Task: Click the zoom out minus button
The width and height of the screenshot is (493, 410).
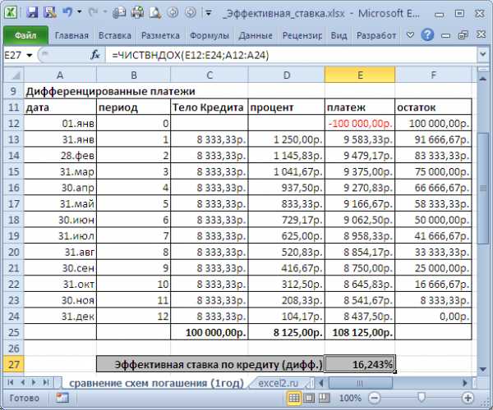Action: click(x=372, y=398)
